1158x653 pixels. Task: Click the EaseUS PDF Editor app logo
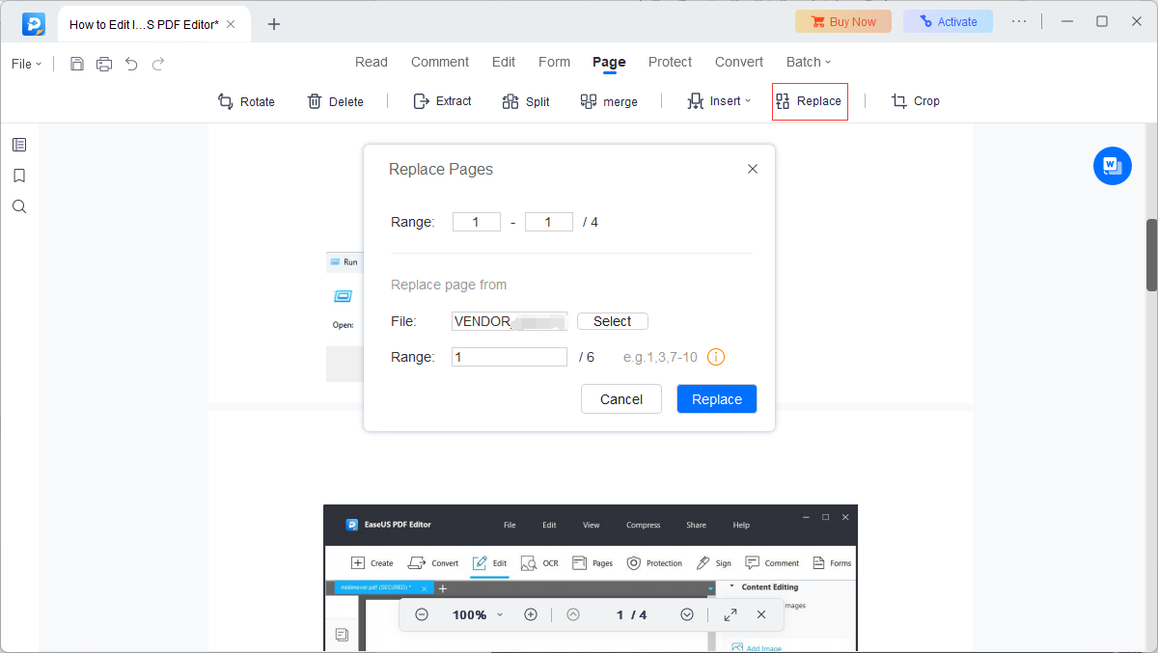[34, 23]
